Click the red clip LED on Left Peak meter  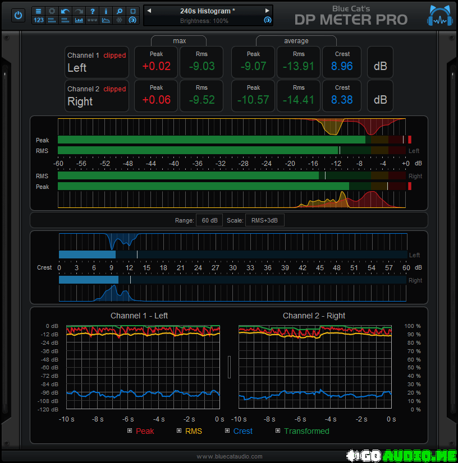pyautogui.click(x=410, y=140)
